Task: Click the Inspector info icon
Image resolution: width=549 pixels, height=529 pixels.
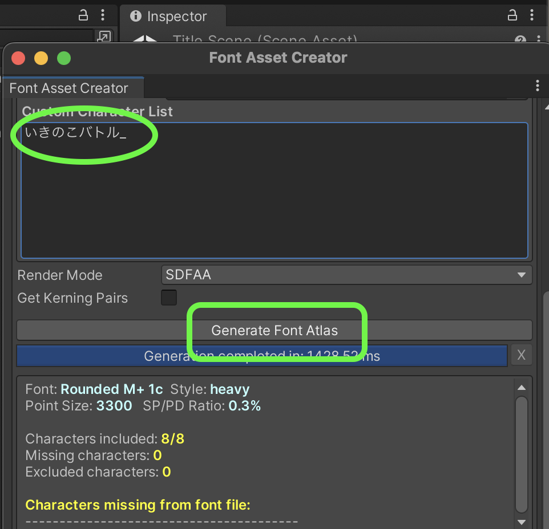Action: (135, 16)
